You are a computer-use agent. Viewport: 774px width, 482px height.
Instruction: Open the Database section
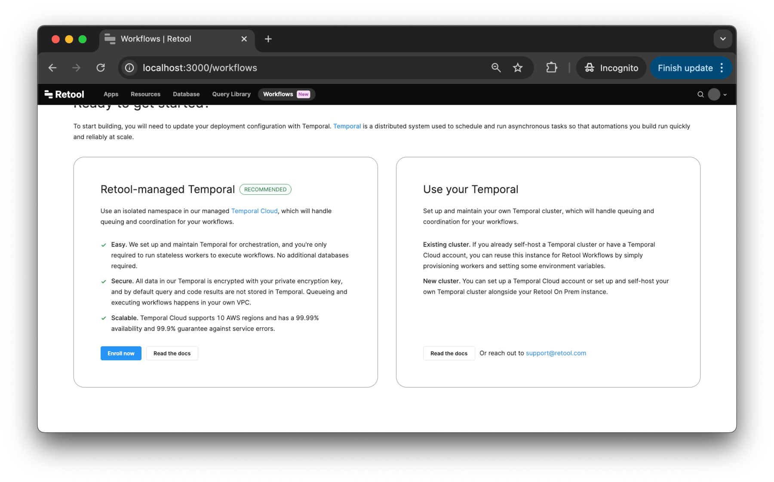[186, 94]
